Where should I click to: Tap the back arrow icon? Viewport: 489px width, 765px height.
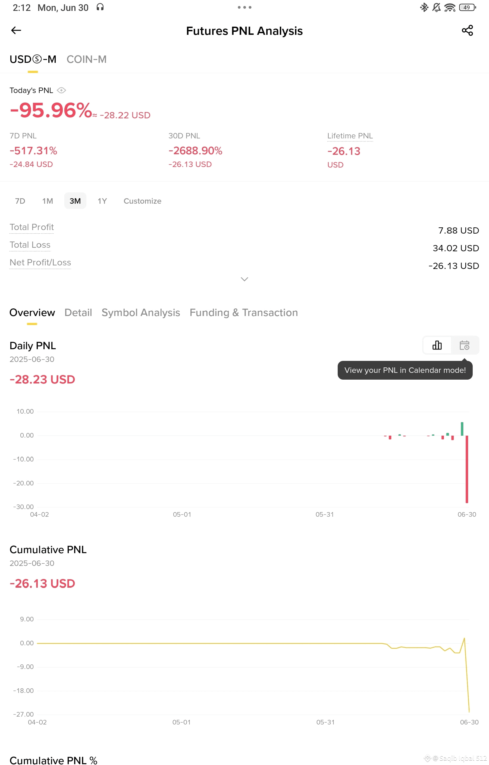pos(16,30)
